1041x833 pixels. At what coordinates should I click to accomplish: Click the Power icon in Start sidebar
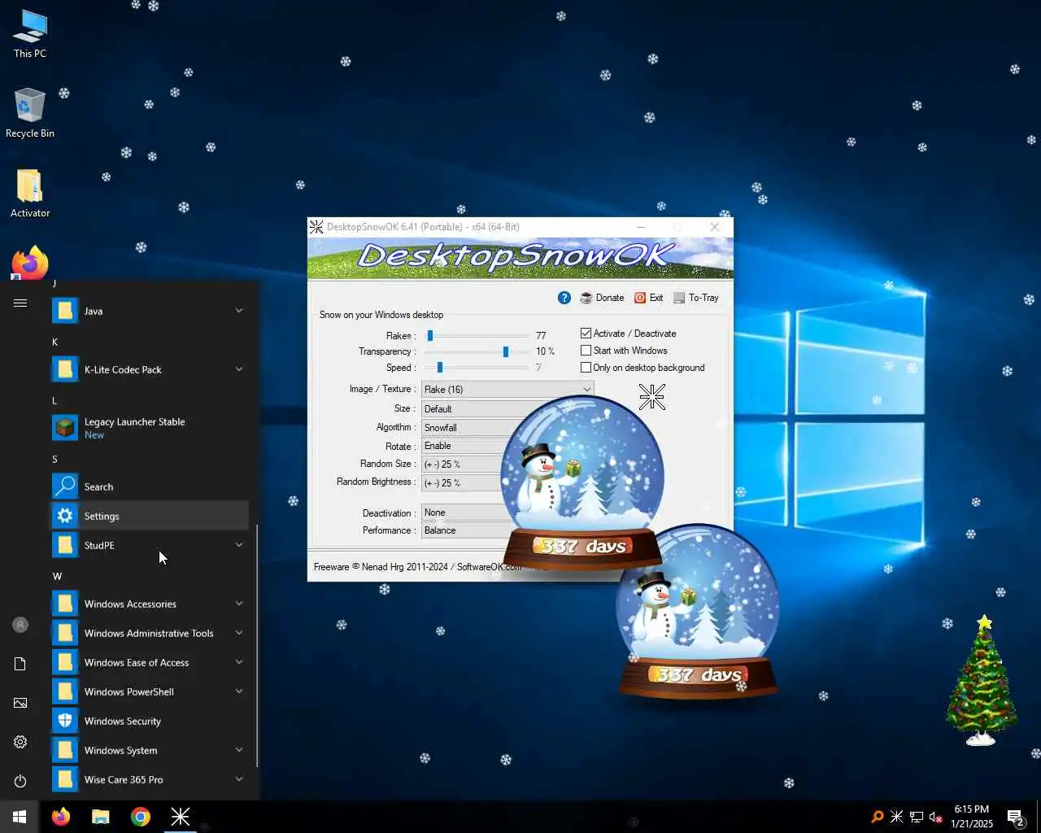pyautogui.click(x=20, y=781)
